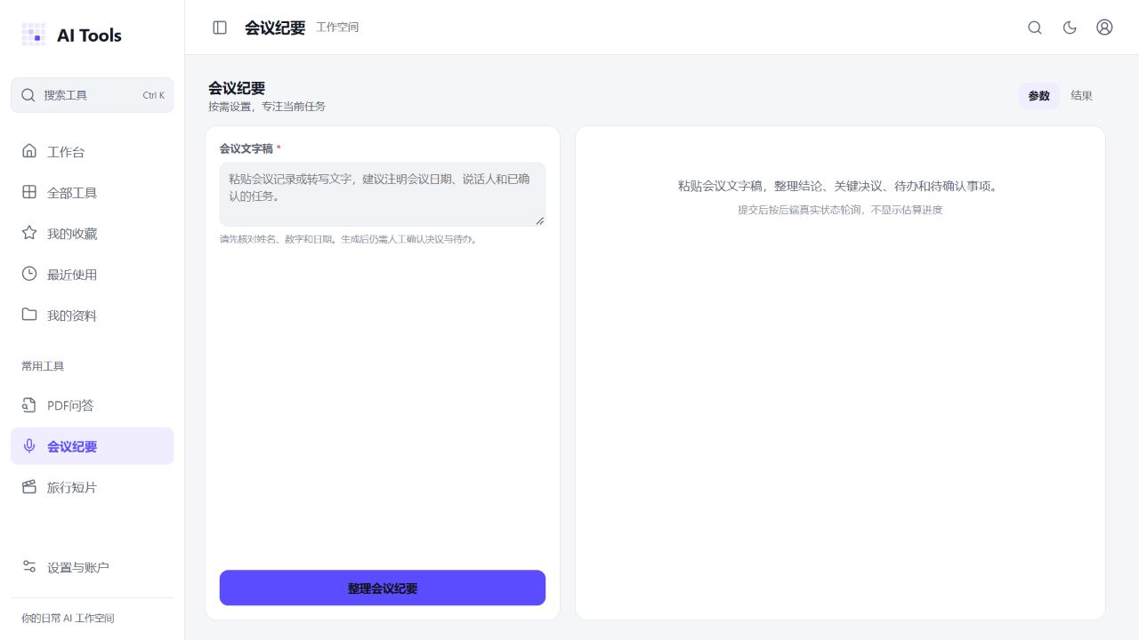1139x640 pixels.
Task: Click the 按需设置，专注当前任务 subtitle
Action: pyautogui.click(x=267, y=107)
